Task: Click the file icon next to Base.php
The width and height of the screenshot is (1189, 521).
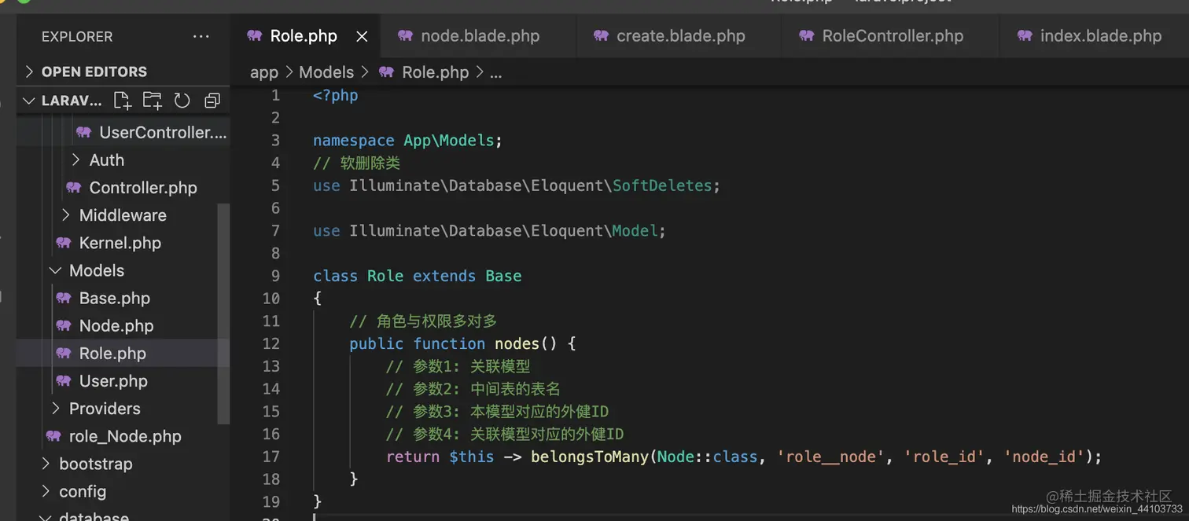Action: tap(64, 298)
